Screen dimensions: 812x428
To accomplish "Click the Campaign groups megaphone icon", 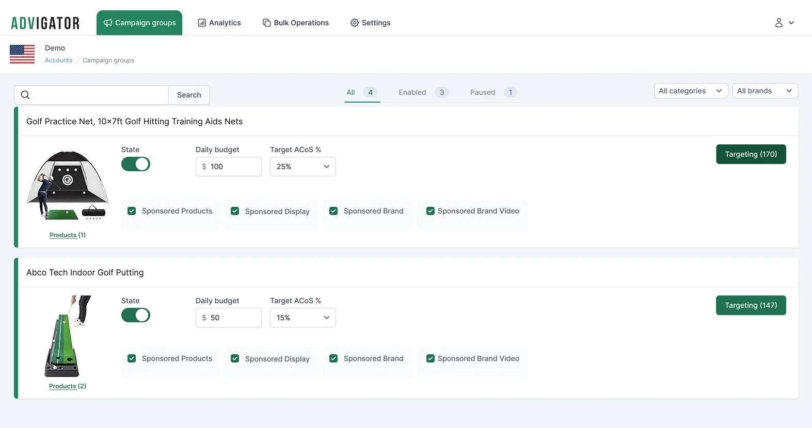I will coord(108,23).
